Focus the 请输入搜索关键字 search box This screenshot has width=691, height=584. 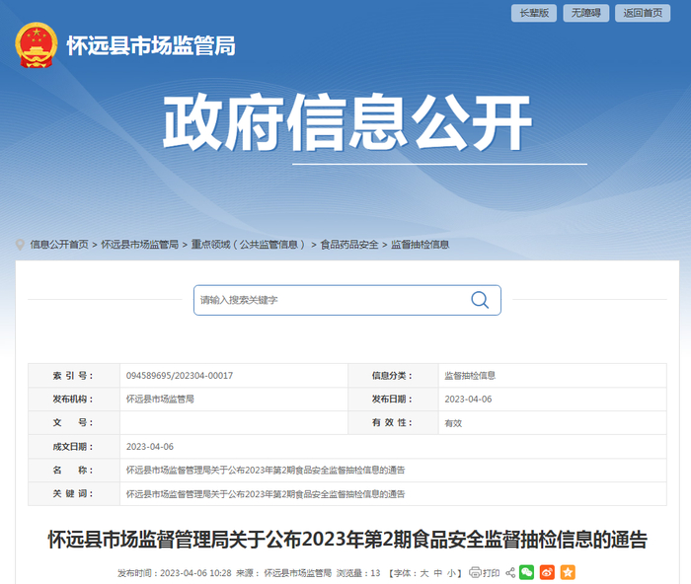tap(347, 300)
